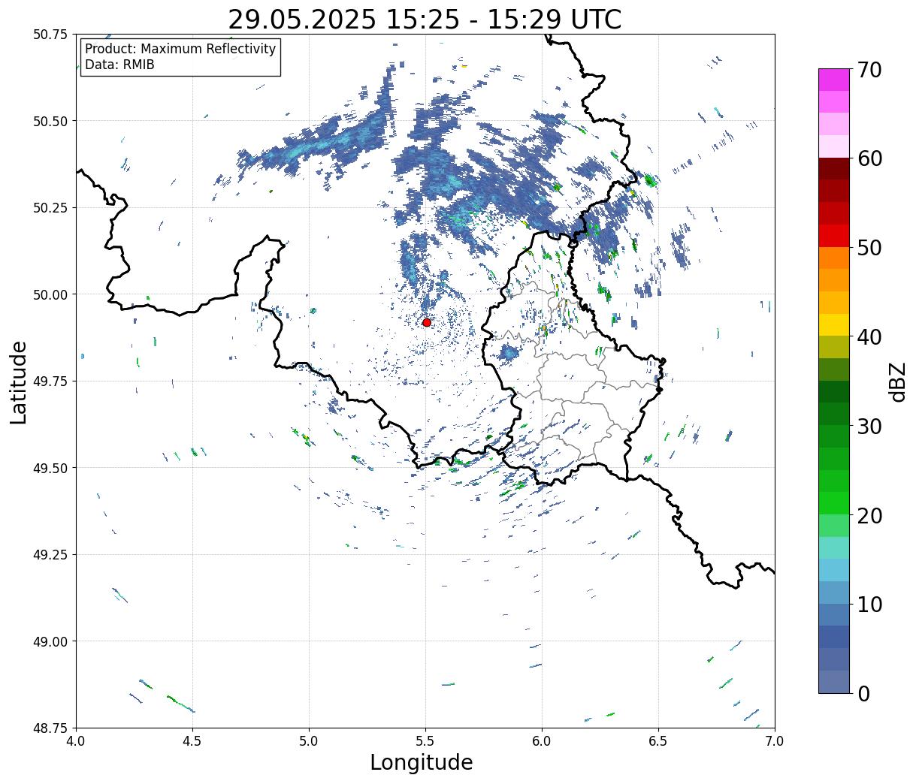The image size is (916, 781).
Task: Click the latitude tick label 50.00
Action: (x=50, y=294)
